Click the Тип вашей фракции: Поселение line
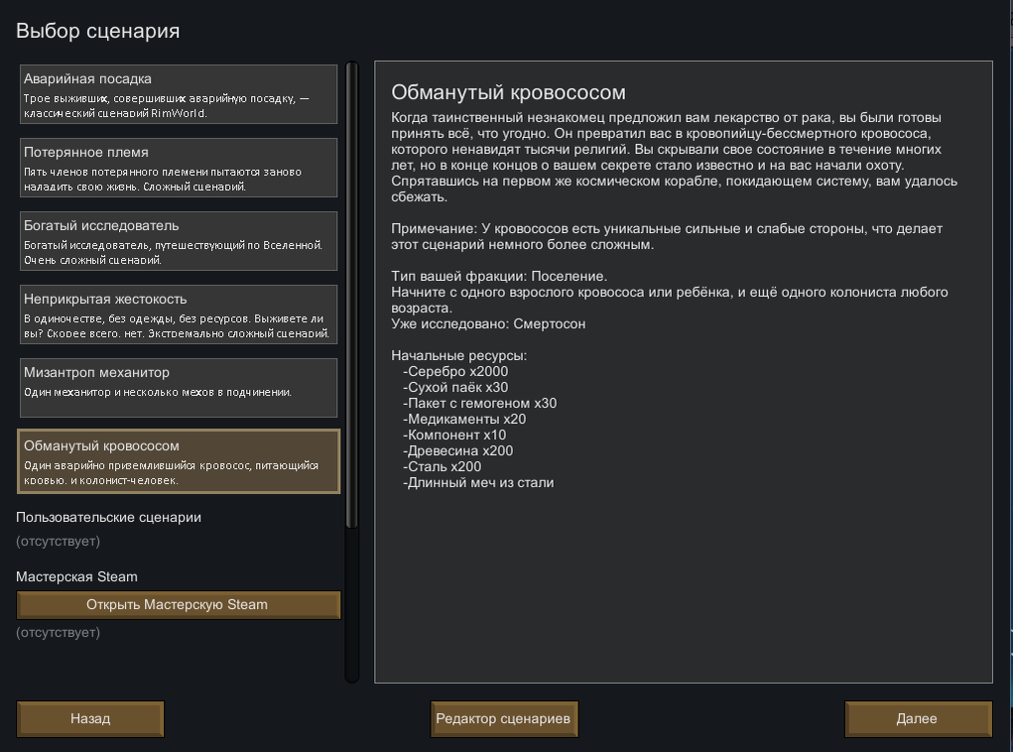 tap(499, 277)
